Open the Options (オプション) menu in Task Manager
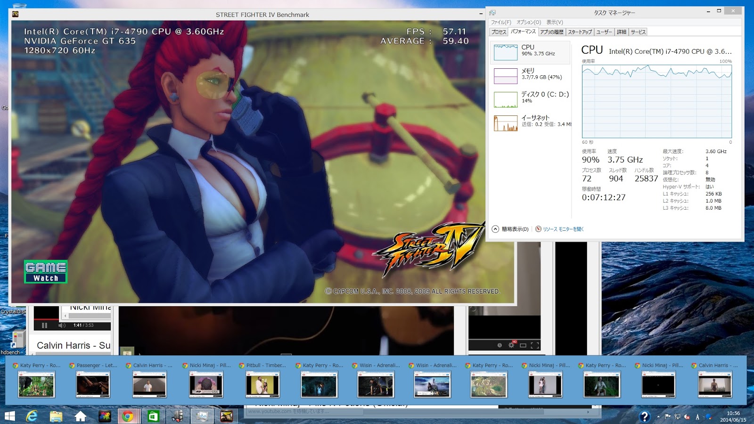This screenshot has width=754, height=424. tap(529, 22)
